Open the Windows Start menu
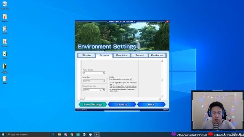 click(3, 134)
